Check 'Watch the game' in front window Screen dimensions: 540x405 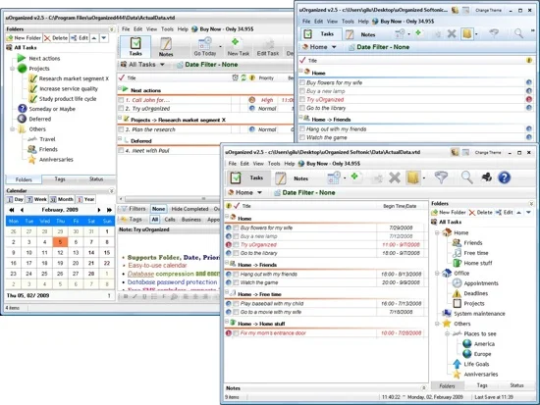coord(236,282)
